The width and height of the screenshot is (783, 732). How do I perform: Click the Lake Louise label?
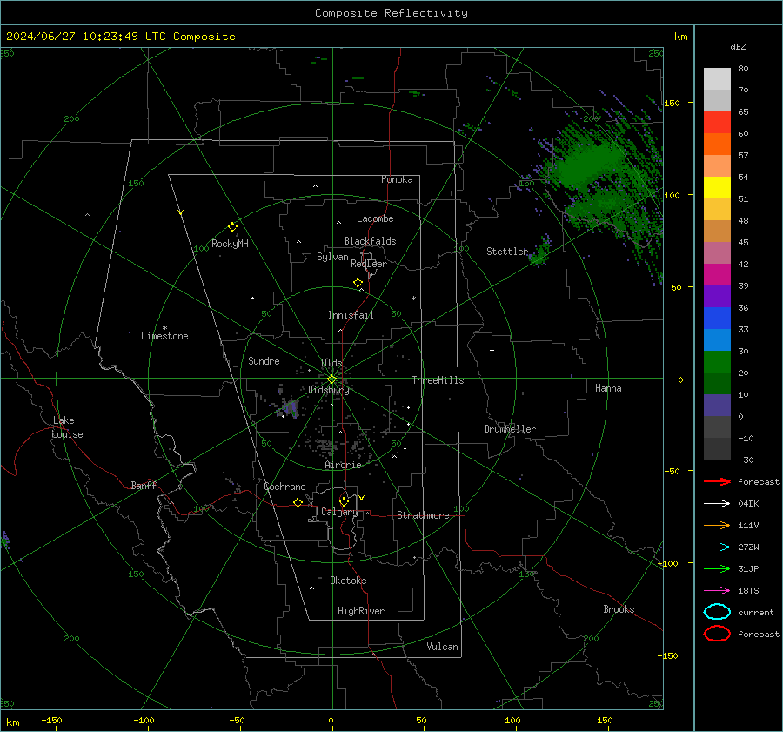coord(67,427)
